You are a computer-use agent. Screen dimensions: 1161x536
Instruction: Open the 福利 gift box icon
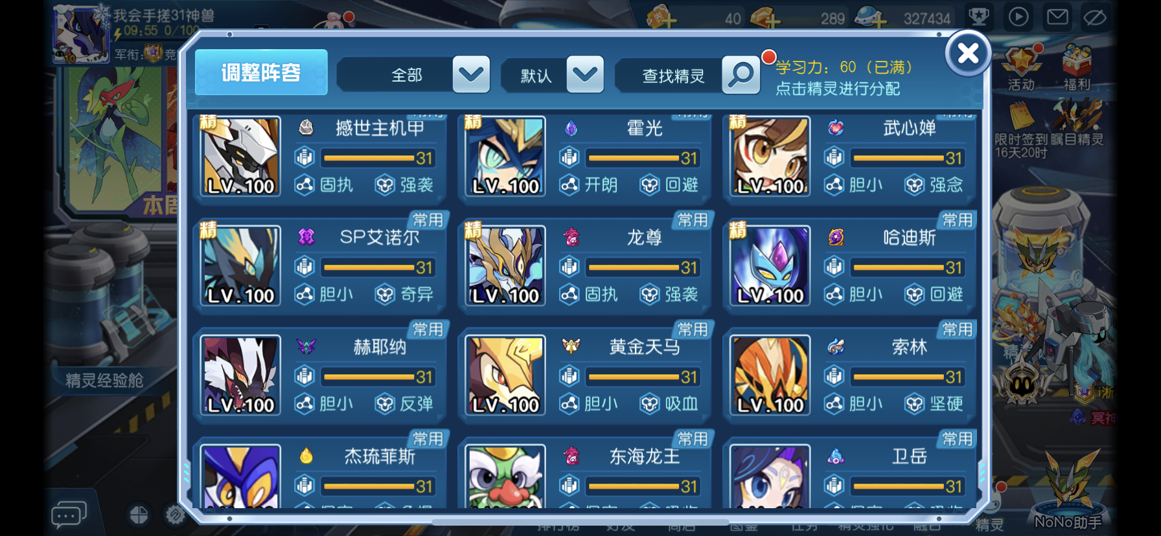(1077, 68)
